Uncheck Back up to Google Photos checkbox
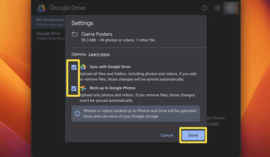Image resolution: width=270 pixels, height=157 pixels. 74,89
